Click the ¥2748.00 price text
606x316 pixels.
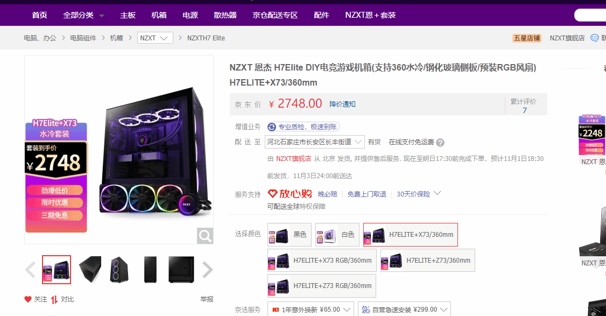tap(295, 104)
